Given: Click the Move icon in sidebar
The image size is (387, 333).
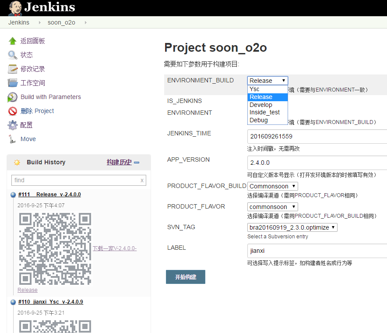Looking at the screenshot, I should pyautogui.click(x=12, y=139).
